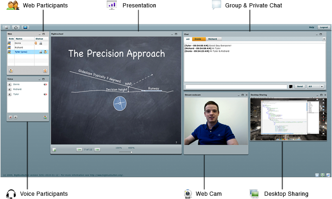Screen dimensions: 332x199
Task: Toggle mute for Tyler in Voice panel
Action: tap(45, 94)
